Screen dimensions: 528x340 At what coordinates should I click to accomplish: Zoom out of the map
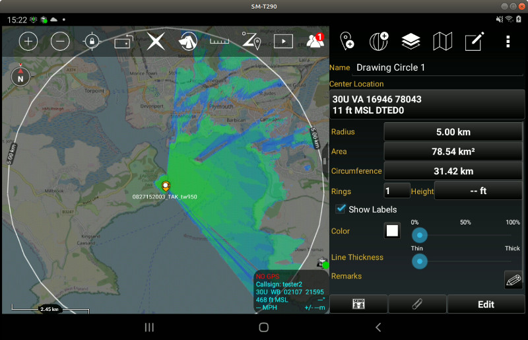[60, 42]
